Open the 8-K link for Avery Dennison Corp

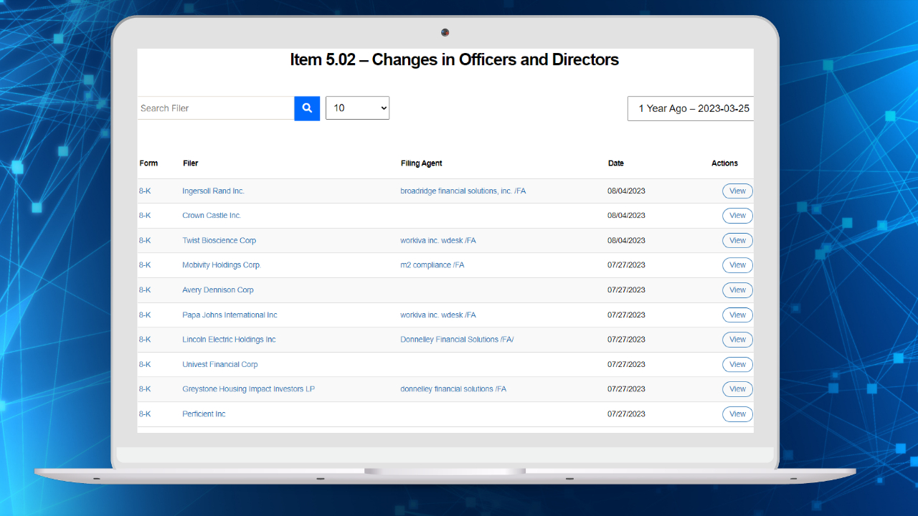tap(145, 290)
